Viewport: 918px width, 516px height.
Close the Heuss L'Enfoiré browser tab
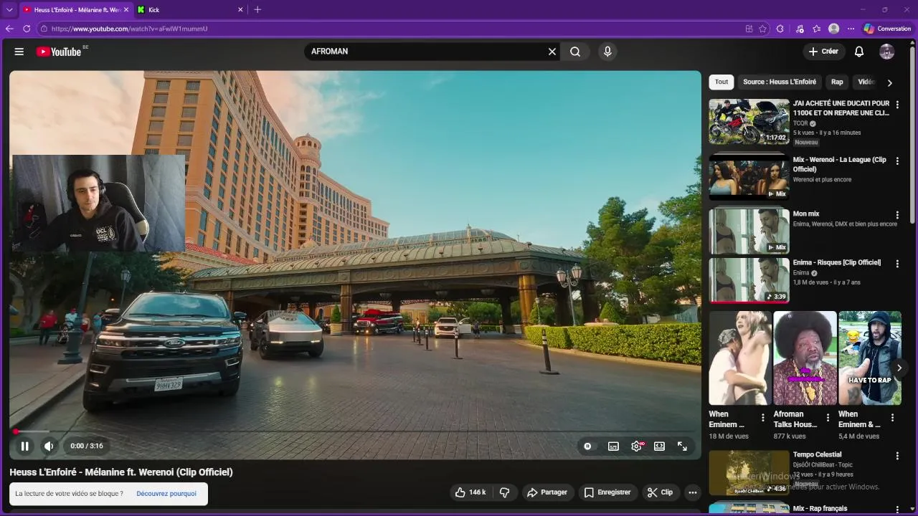[x=126, y=9]
